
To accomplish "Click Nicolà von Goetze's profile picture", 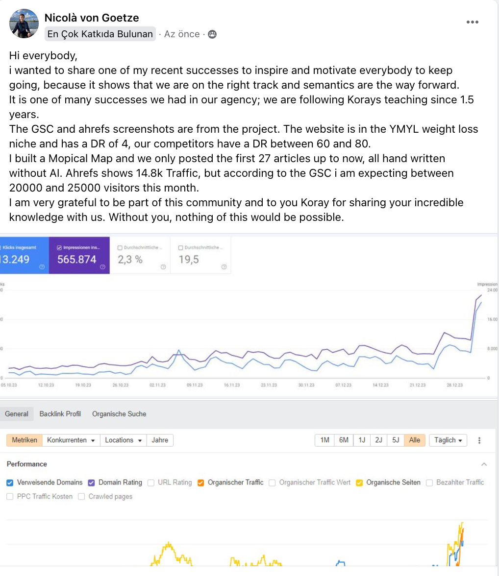I will tap(24, 24).
